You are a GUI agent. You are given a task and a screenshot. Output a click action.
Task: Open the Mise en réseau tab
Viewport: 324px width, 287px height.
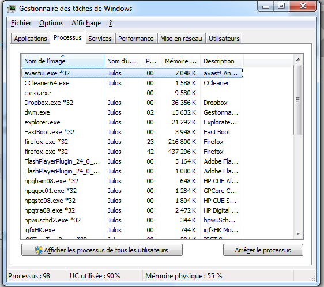coord(181,39)
